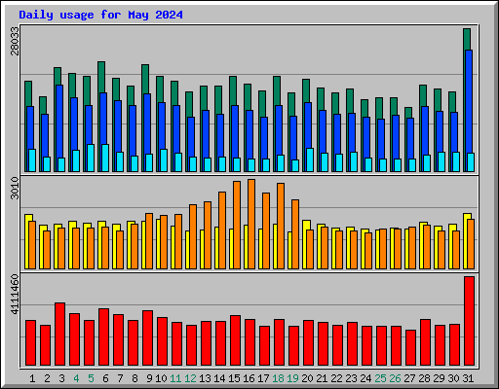Image resolution: width=499 pixels, height=389 pixels.
Task: Select day 6 label on x-axis
Action: [105, 378]
